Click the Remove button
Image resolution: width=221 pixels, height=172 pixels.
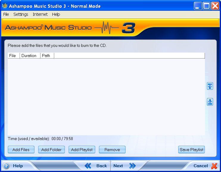112,150
